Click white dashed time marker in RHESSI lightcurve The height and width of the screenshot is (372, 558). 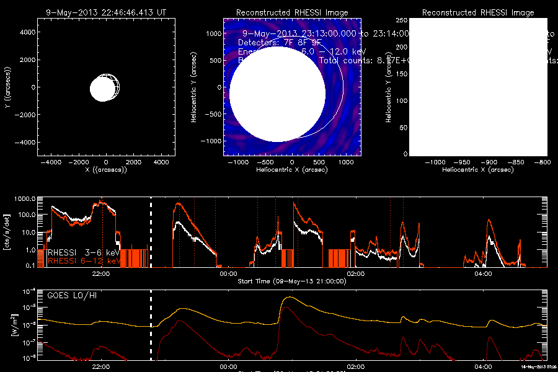(151, 232)
